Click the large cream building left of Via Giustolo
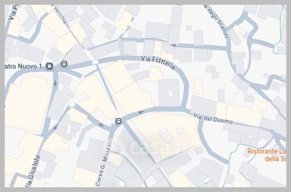The image size is (291, 192). [x=28, y=103]
